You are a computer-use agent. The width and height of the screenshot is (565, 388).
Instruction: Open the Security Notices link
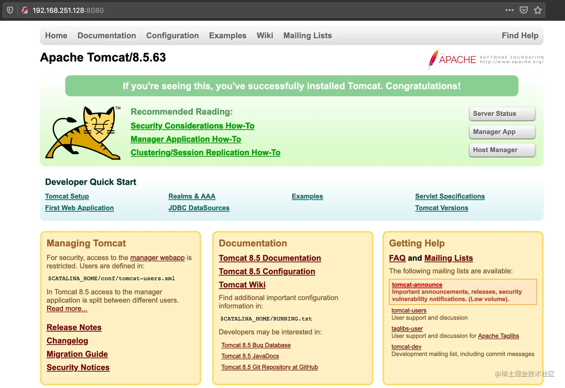point(78,367)
